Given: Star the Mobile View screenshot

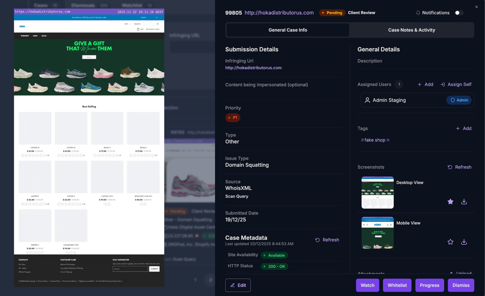Looking at the screenshot, I should (x=450, y=242).
